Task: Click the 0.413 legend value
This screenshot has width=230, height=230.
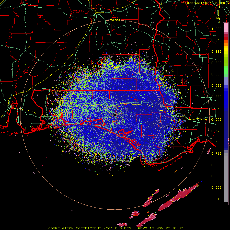Action: click(x=216, y=154)
